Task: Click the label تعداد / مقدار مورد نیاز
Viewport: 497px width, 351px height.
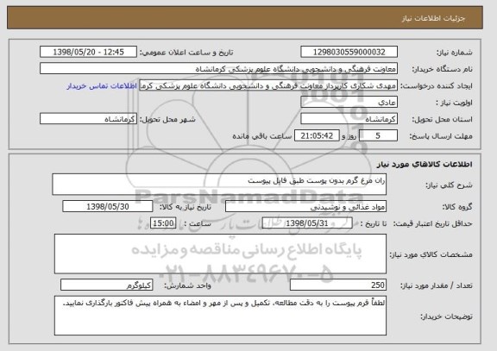Action: 437,285
